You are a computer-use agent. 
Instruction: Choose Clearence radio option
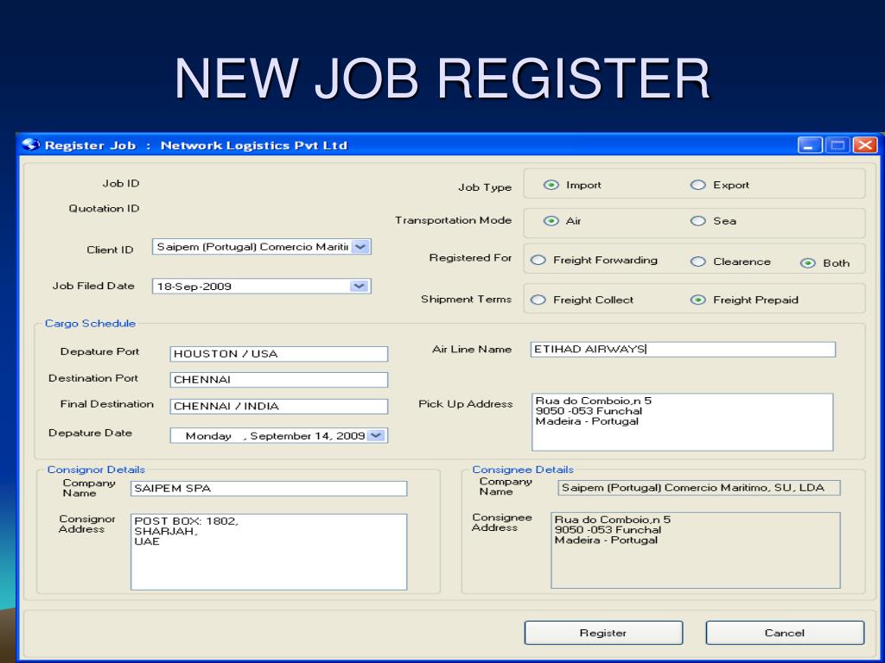click(x=698, y=262)
